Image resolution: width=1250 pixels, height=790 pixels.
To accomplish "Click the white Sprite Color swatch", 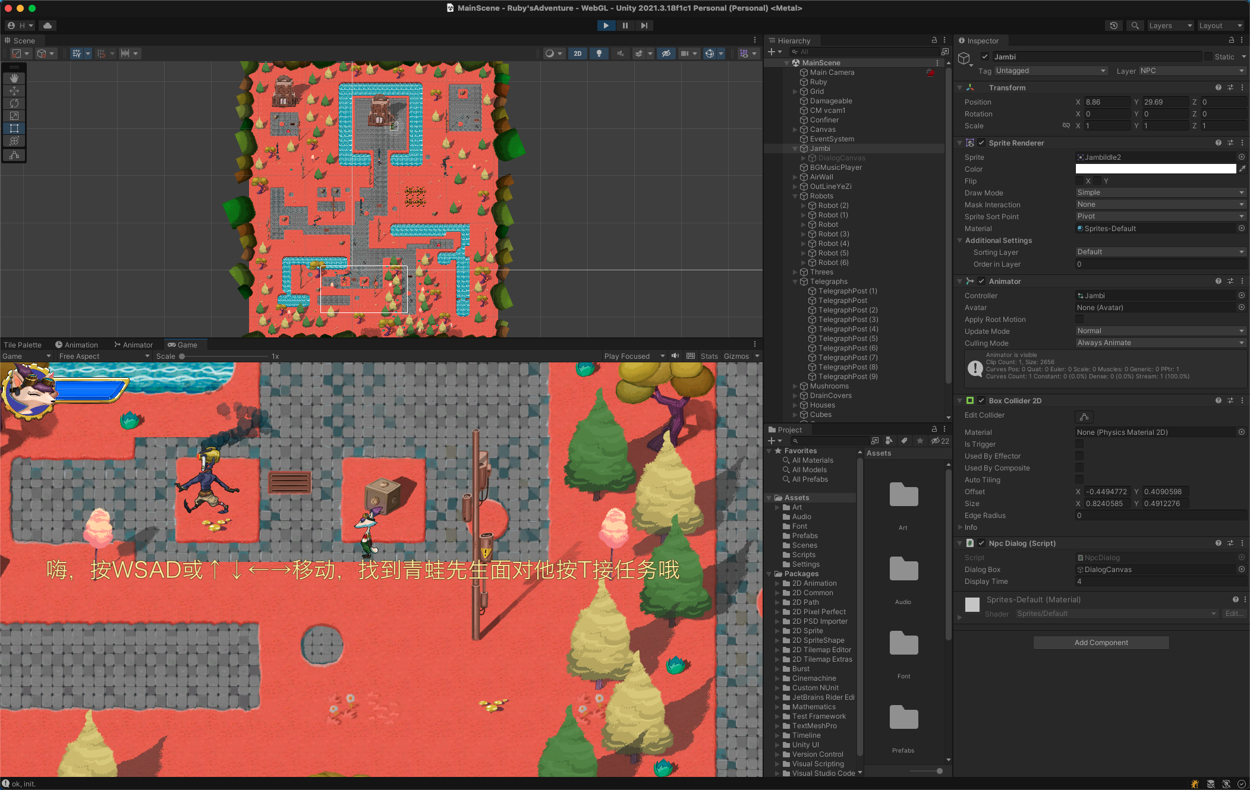I will click(x=1155, y=169).
